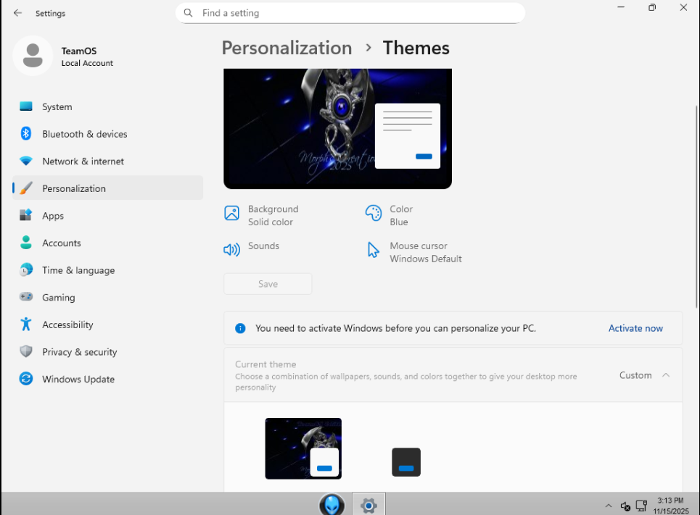Click the Save theme button
Viewport: 700px width, 515px height.
click(x=268, y=284)
